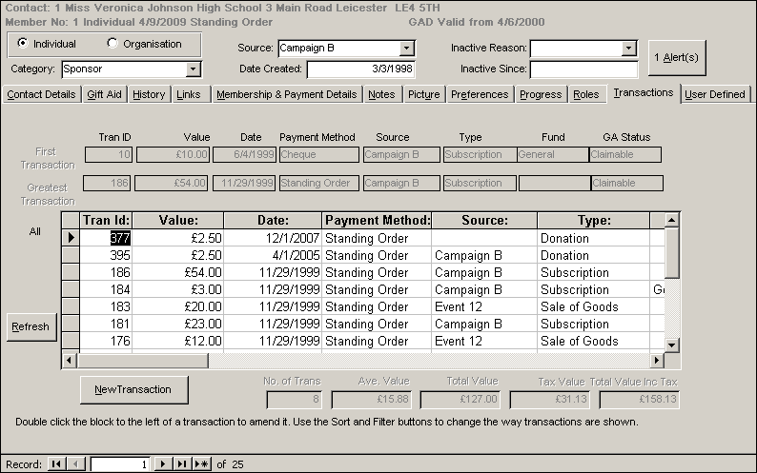Click the record number input box
Viewport: 757px width, 473px height.
(120, 464)
